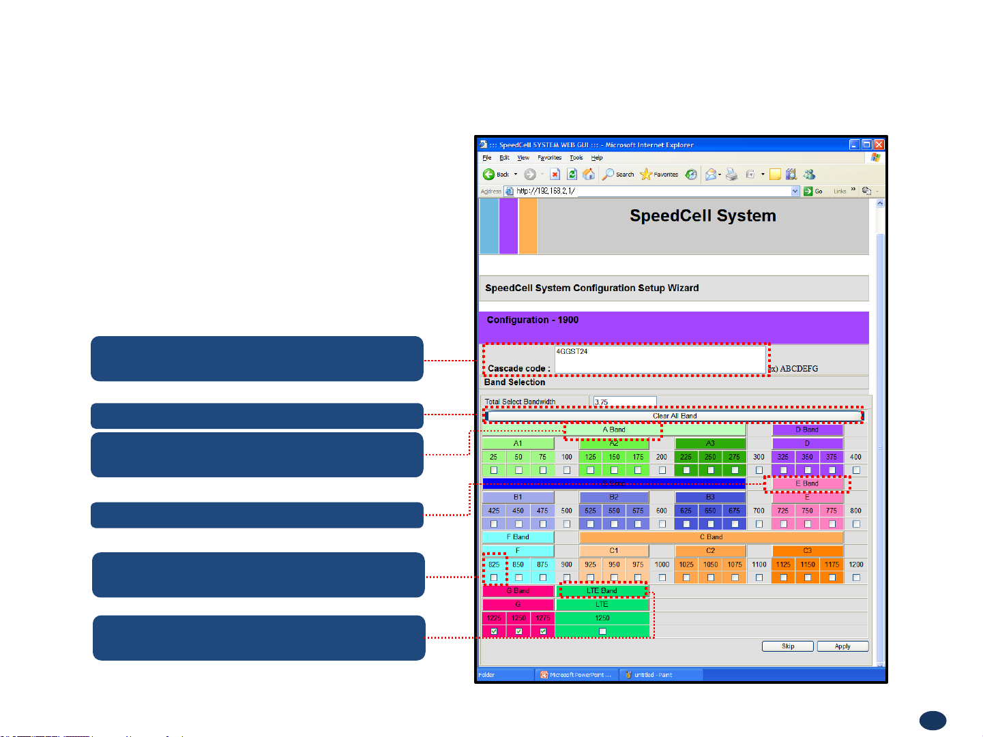
Task: Click the blue swatch in the header
Action: (x=489, y=226)
